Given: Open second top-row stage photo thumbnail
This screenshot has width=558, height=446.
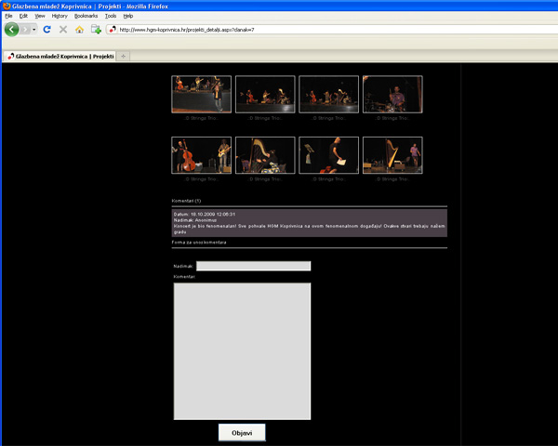Looking at the screenshot, I should tap(265, 94).
